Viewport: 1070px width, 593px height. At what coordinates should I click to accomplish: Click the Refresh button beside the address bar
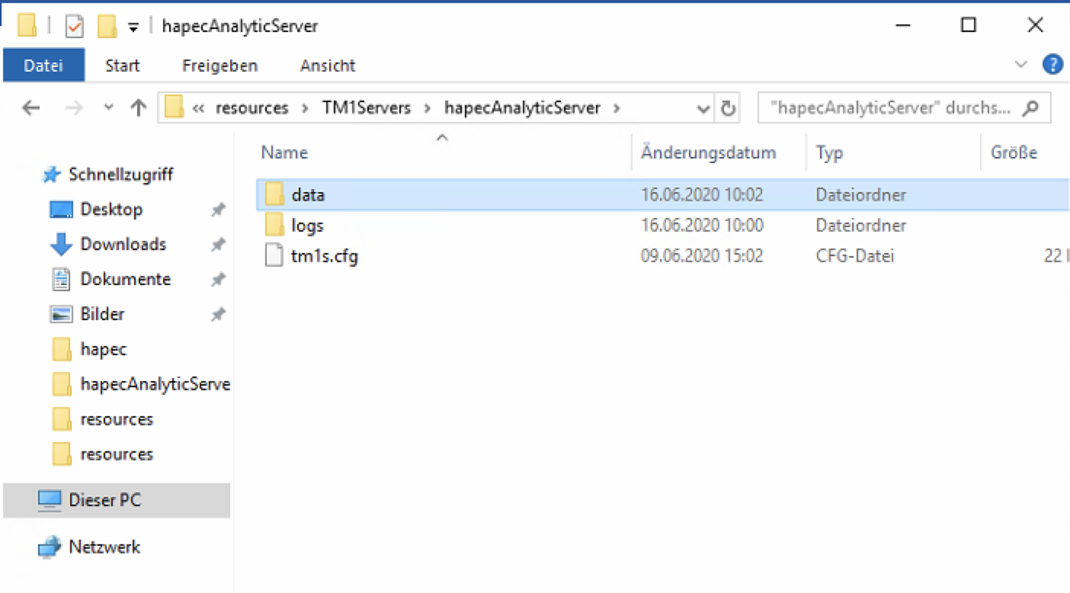(729, 108)
